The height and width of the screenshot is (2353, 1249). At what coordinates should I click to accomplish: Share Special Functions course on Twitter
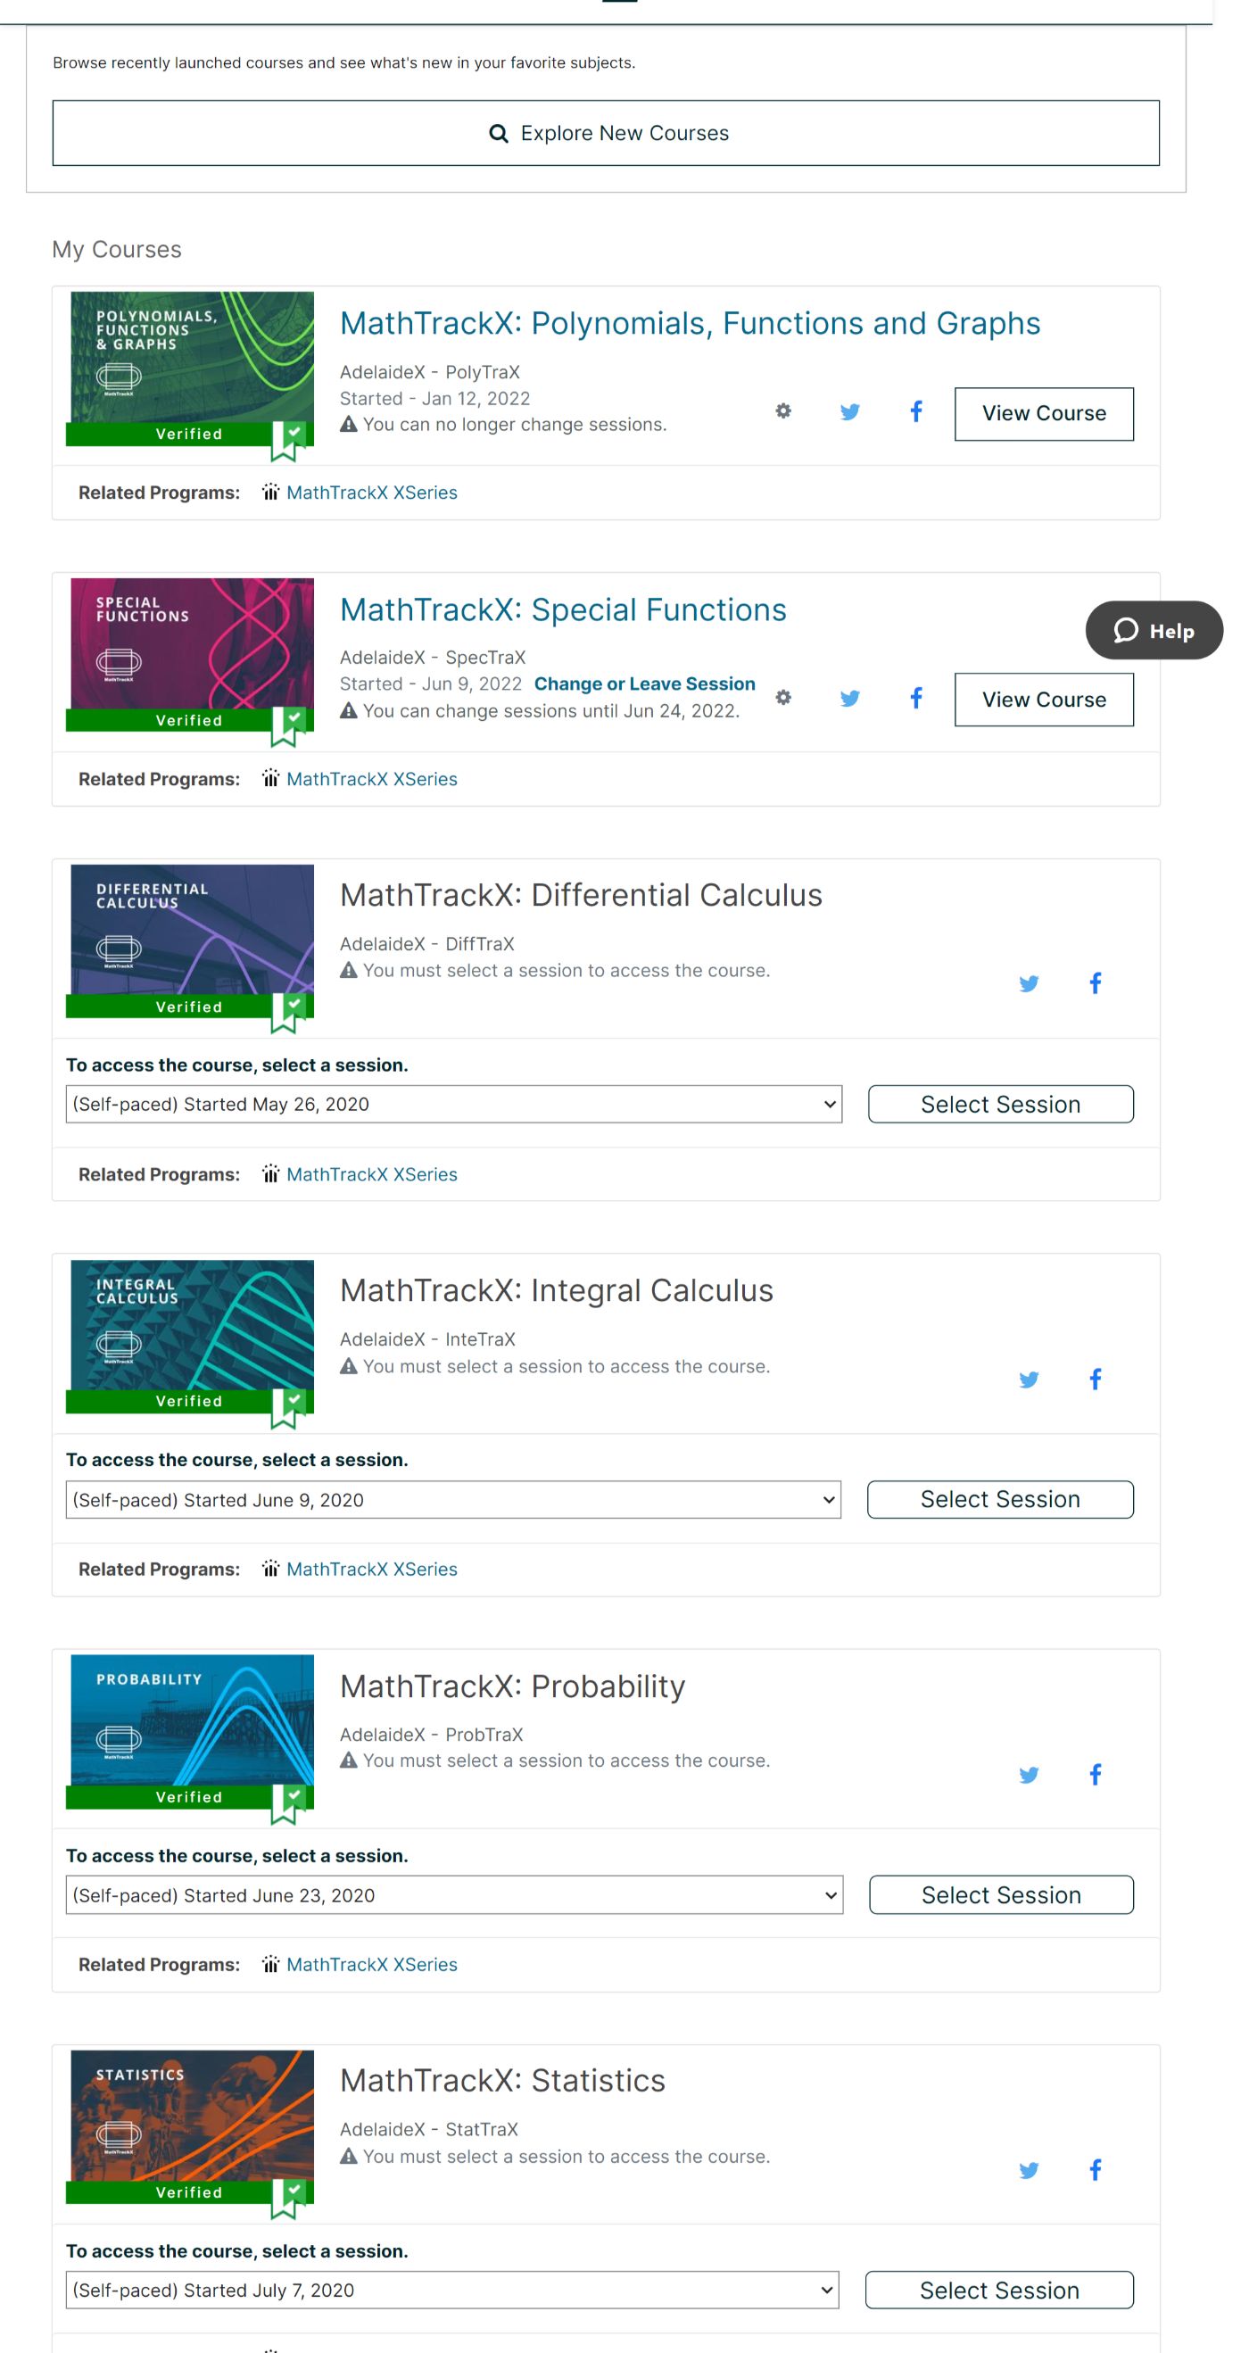pos(849,699)
